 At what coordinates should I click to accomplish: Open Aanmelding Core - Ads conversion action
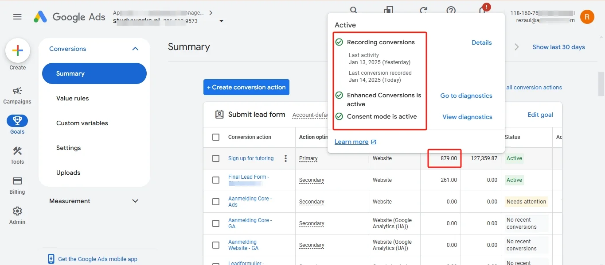(250, 202)
